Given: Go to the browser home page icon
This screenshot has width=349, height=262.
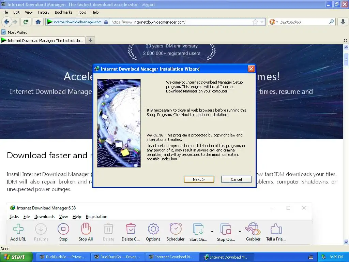Looking at the screenshot, I should [38, 22].
